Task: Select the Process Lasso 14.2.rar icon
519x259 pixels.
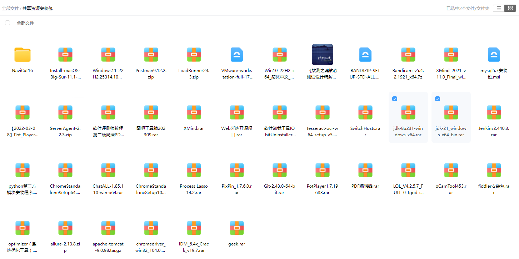Action: point(194,170)
